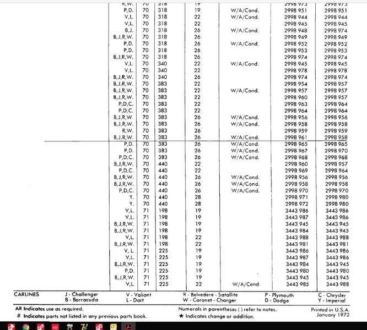The image size is (367, 330).
Task: Click the 'V - Valiant' legend entry
Action: click(138, 295)
